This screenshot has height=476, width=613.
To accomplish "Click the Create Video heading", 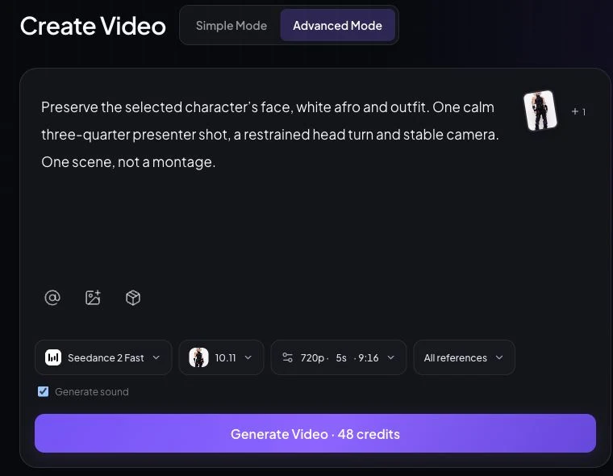I will 93,26.
